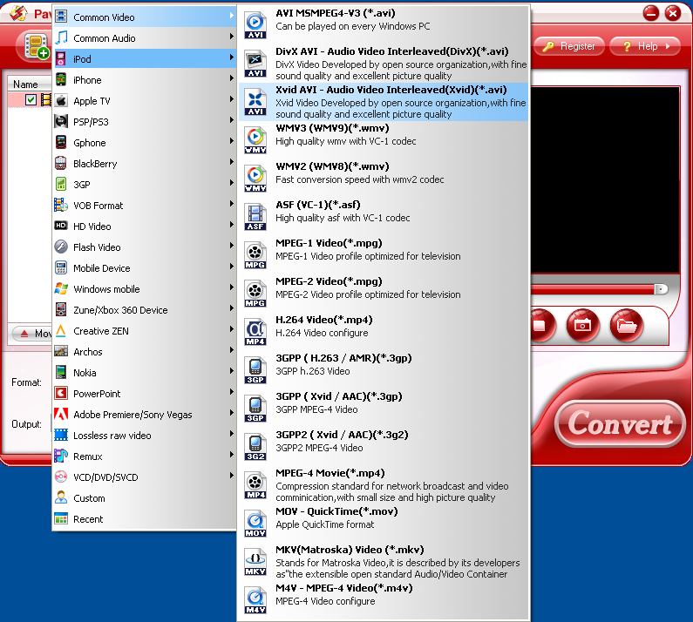The height and width of the screenshot is (622, 693).
Task: Open the Help menu button
Action: click(x=645, y=46)
